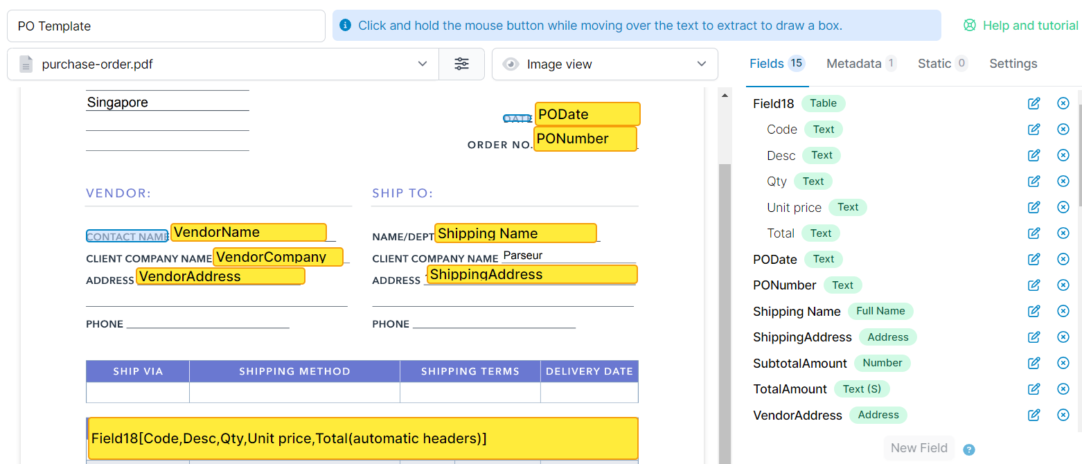The image size is (1082, 464).
Task: Click the help question mark beside New Field
Action: point(969,449)
